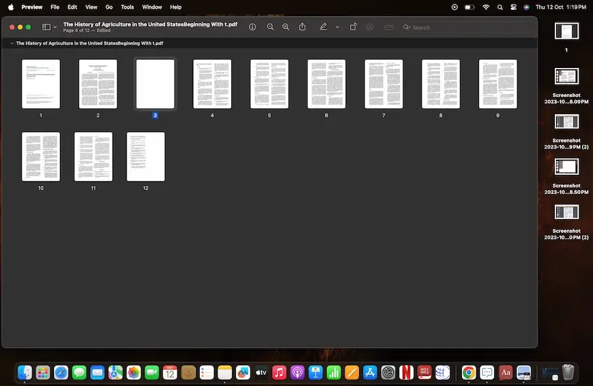Select the page 7 thumbnail

[x=383, y=84]
